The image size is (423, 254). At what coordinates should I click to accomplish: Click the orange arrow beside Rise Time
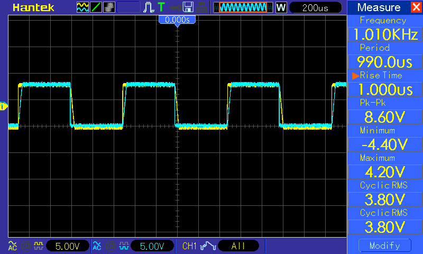coord(355,76)
